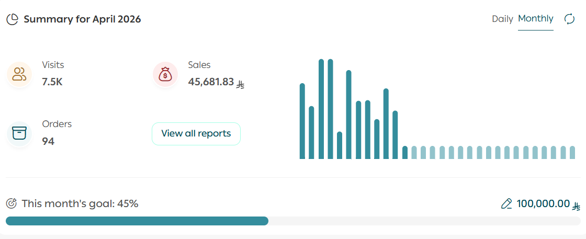Open View all reports
This screenshot has width=586, height=239.
coord(196,133)
